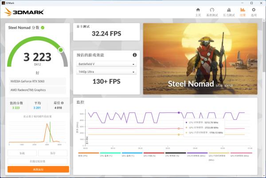Toggle the purple CPU clock (MHz) legend item
The height and width of the screenshot is (178, 266).
tap(197, 154)
